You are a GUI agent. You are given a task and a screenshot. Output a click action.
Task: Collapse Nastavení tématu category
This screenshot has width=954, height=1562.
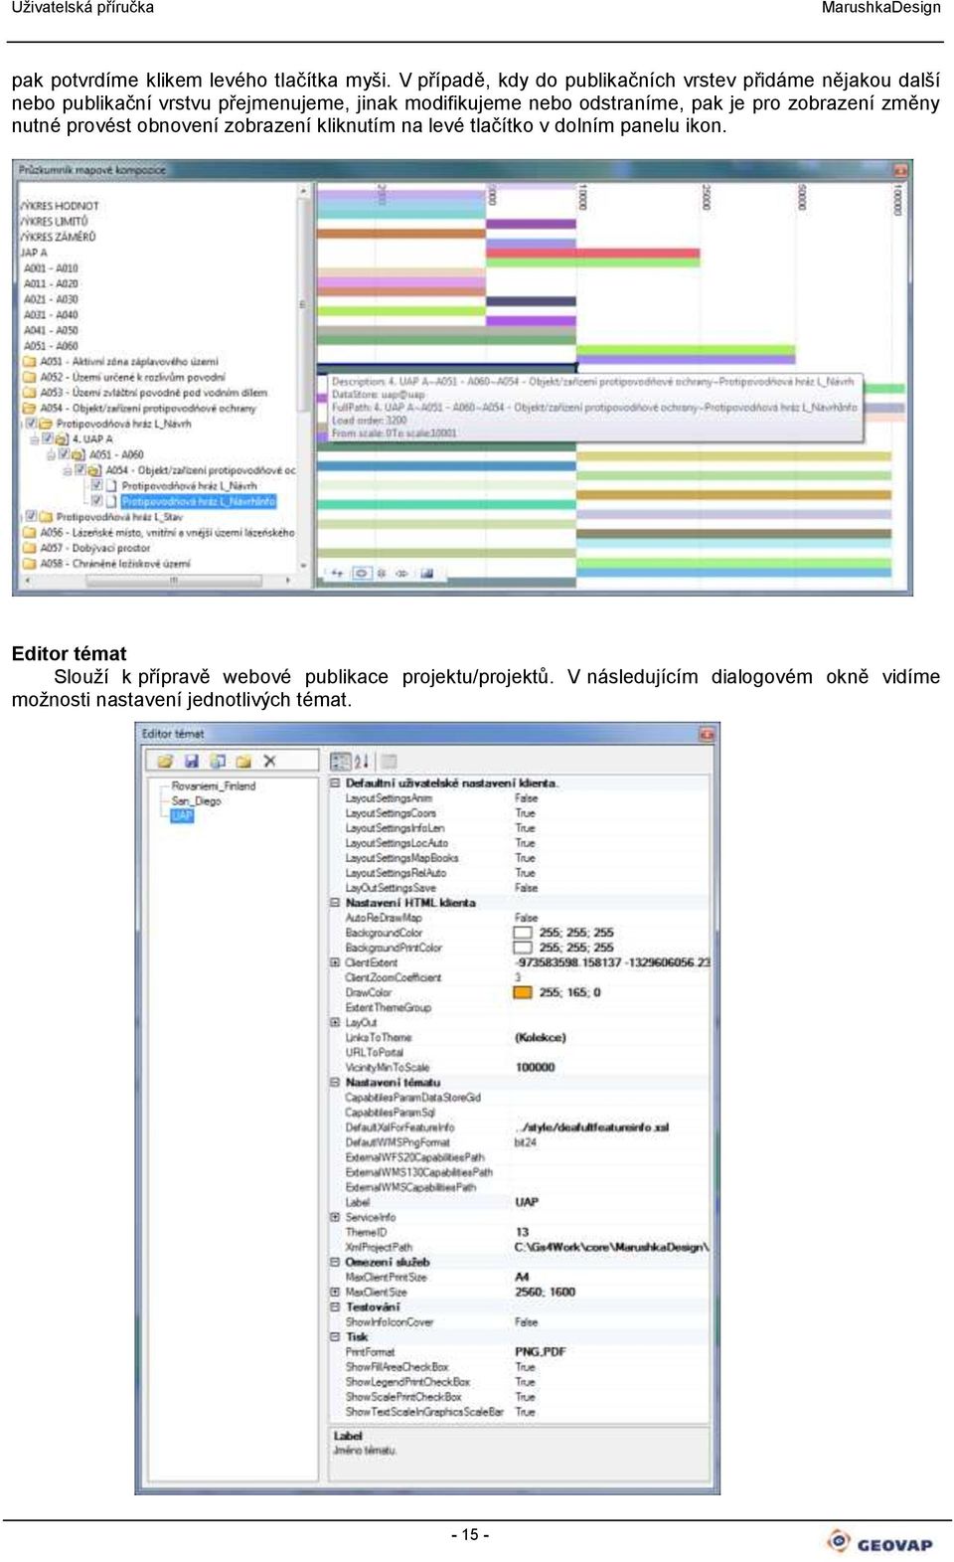pyautogui.click(x=335, y=1082)
